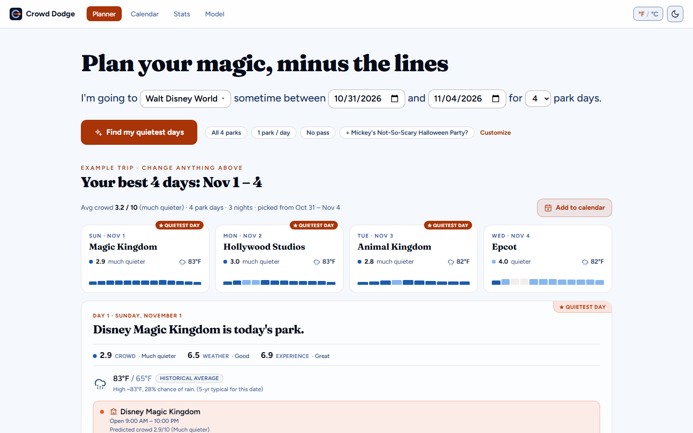This screenshot has width=693, height=433.
Task: Click Quietest Day star badge on Tue Nov 3
Action: click(x=448, y=225)
